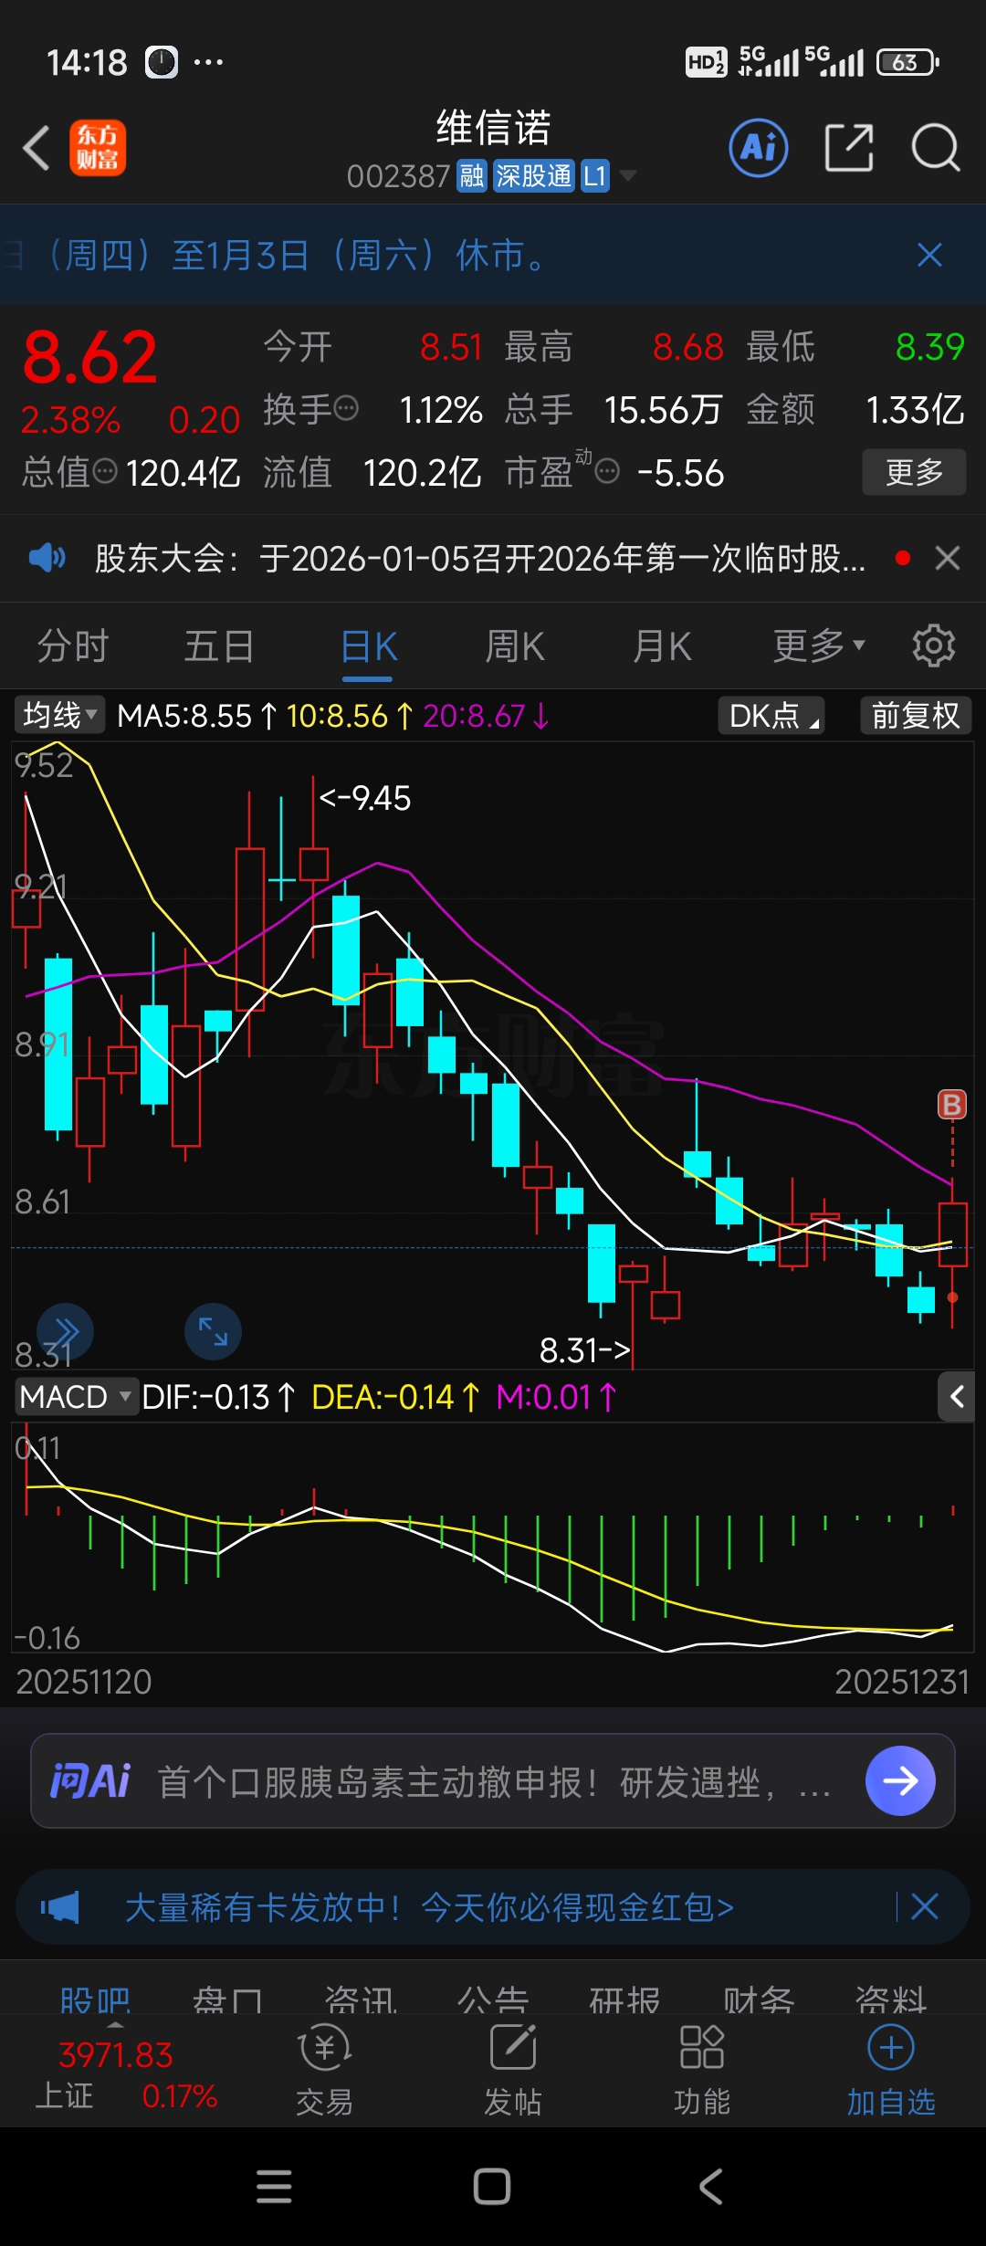986x2246 pixels.
Task: Tap the 问Ai question input field
Action: 493,1781
